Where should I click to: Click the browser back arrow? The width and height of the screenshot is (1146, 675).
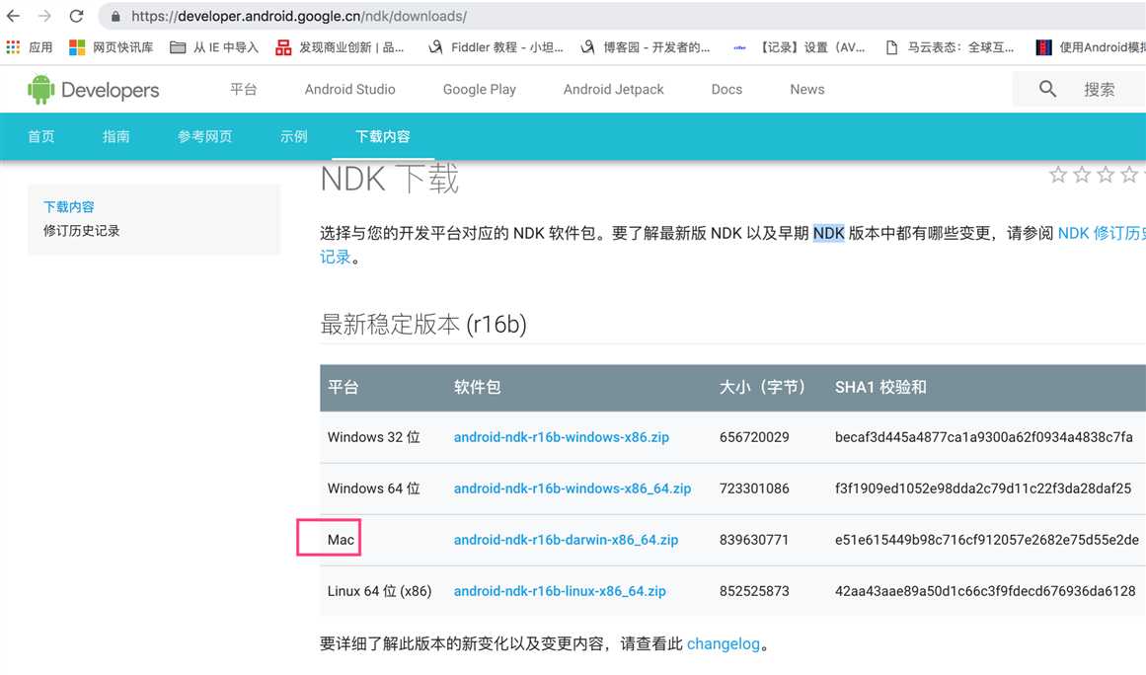13,16
